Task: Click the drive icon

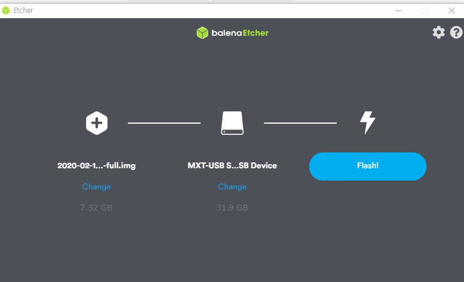Action: pos(232,123)
